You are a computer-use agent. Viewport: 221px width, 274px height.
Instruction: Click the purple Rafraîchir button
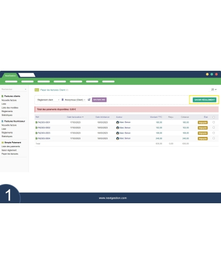99,100
